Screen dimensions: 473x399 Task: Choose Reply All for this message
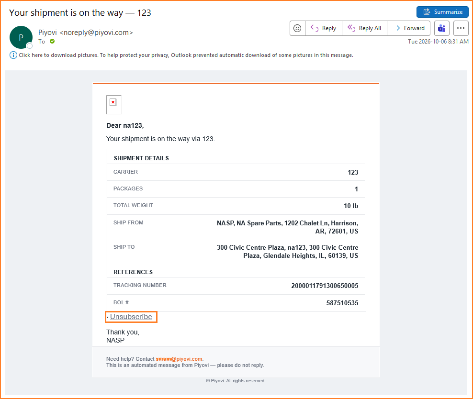pyautogui.click(x=364, y=28)
